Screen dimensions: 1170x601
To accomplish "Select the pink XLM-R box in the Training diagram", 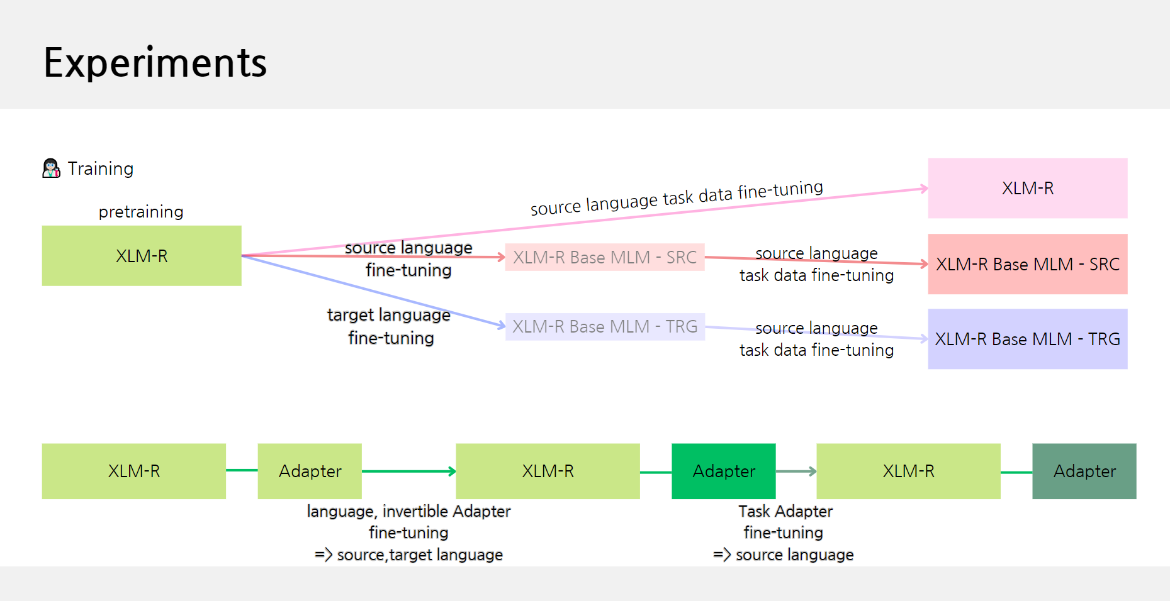I will click(1028, 188).
